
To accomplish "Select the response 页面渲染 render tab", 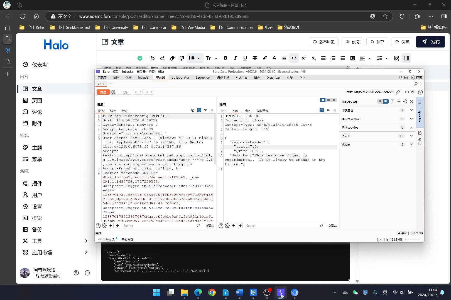I will point(262,111).
